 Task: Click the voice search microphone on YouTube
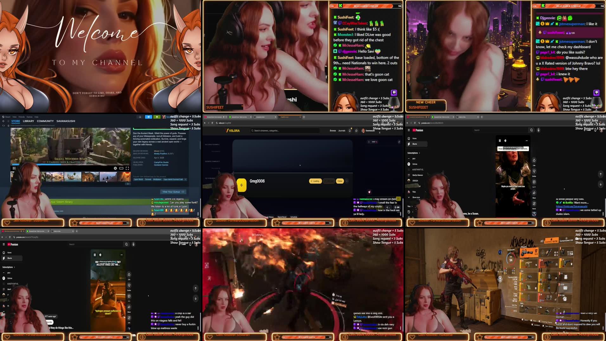point(133,244)
